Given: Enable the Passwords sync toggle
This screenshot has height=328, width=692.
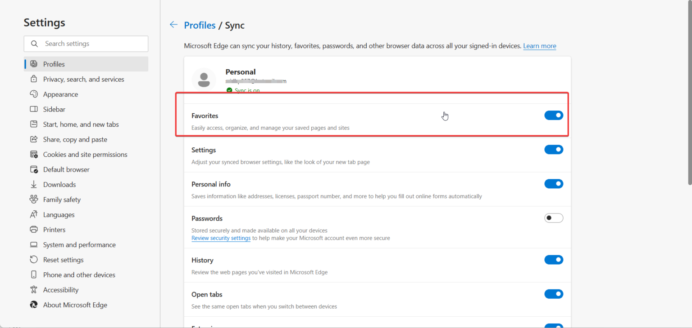Looking at the screenshot, I should click(554, 218).
